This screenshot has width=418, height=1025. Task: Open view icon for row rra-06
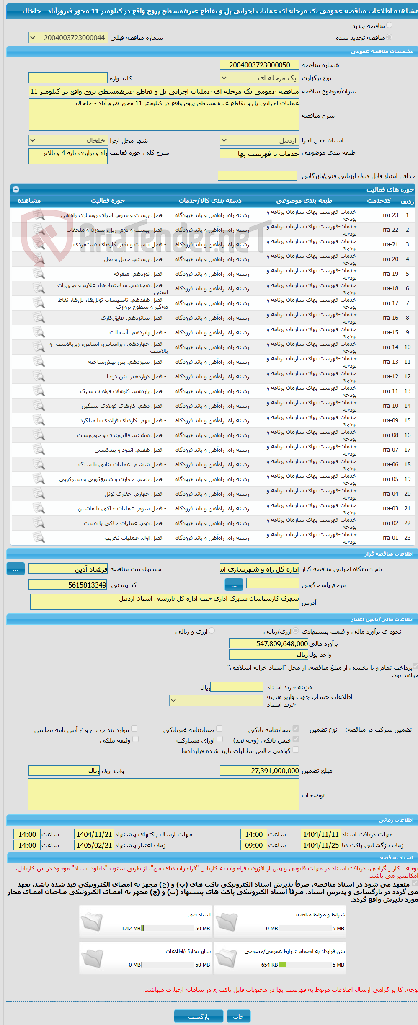pos(39,464)
